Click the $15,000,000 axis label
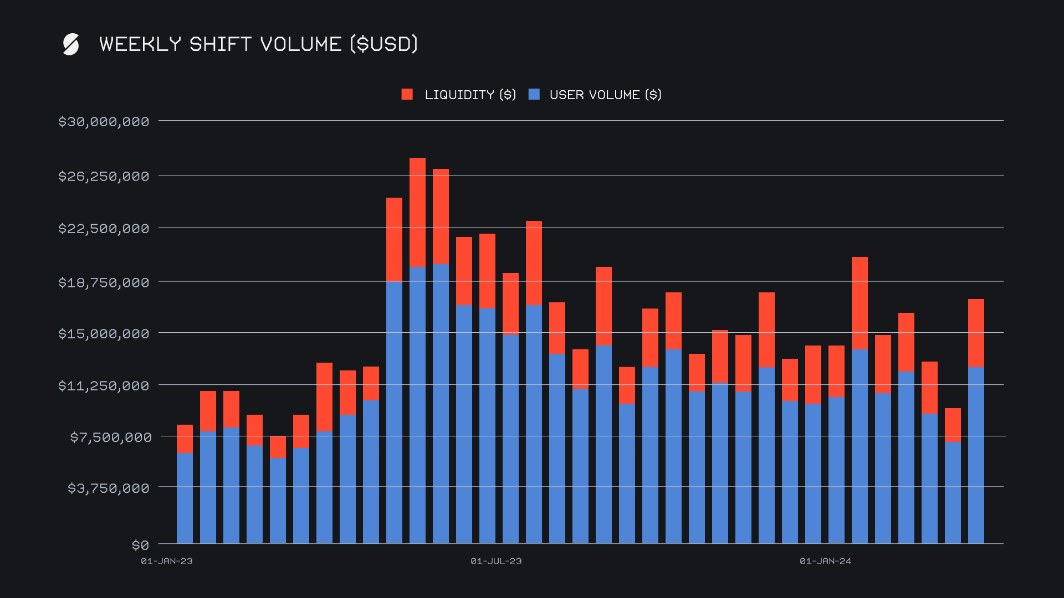The width and height of the screenshot is (1064, 598). point(104,334)
